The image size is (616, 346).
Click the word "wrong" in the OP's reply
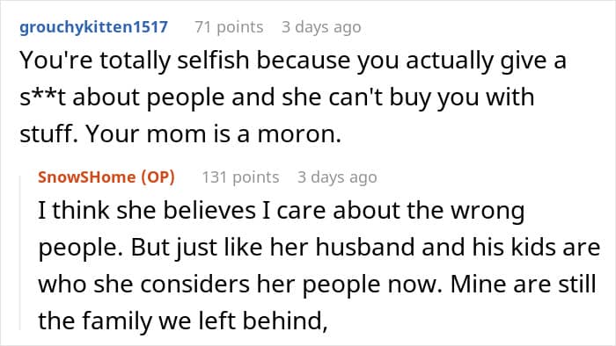click(x=488, y=212)
